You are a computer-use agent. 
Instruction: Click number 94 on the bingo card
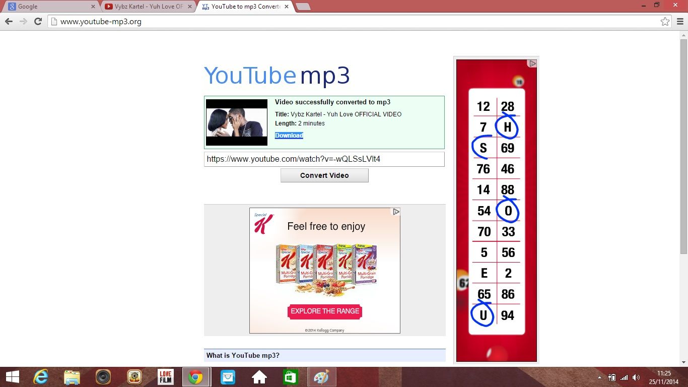pyautogui.click(x=508, y=315)
